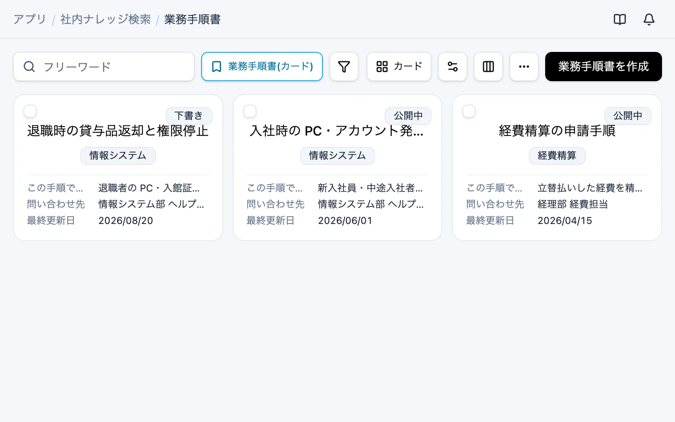Click 公開中 badge on 入社時の PC card
The height and width of the screenshot is (422, 675).
pos(408,116)
